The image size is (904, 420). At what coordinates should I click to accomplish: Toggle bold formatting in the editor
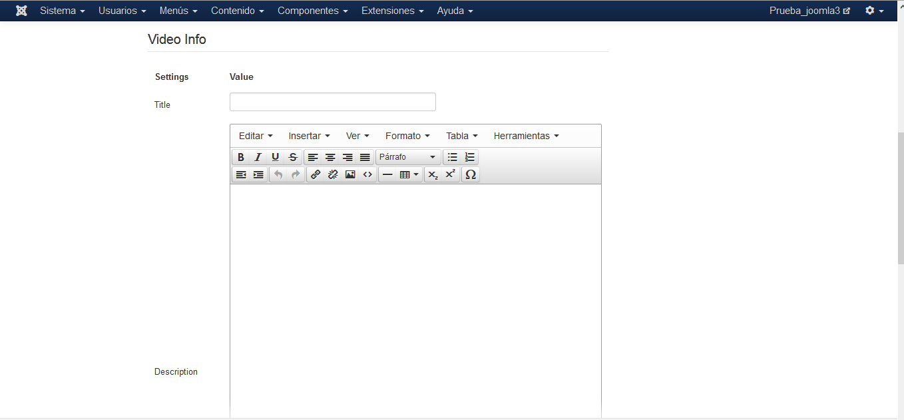coord(241,158)
